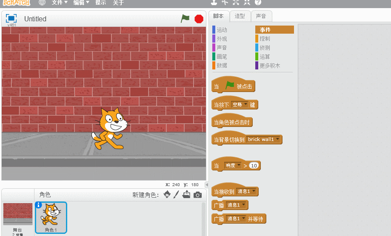Viewport: 391px width, 236px height.
Task: Open sprite info for 角色1
Action: point(38,205)
